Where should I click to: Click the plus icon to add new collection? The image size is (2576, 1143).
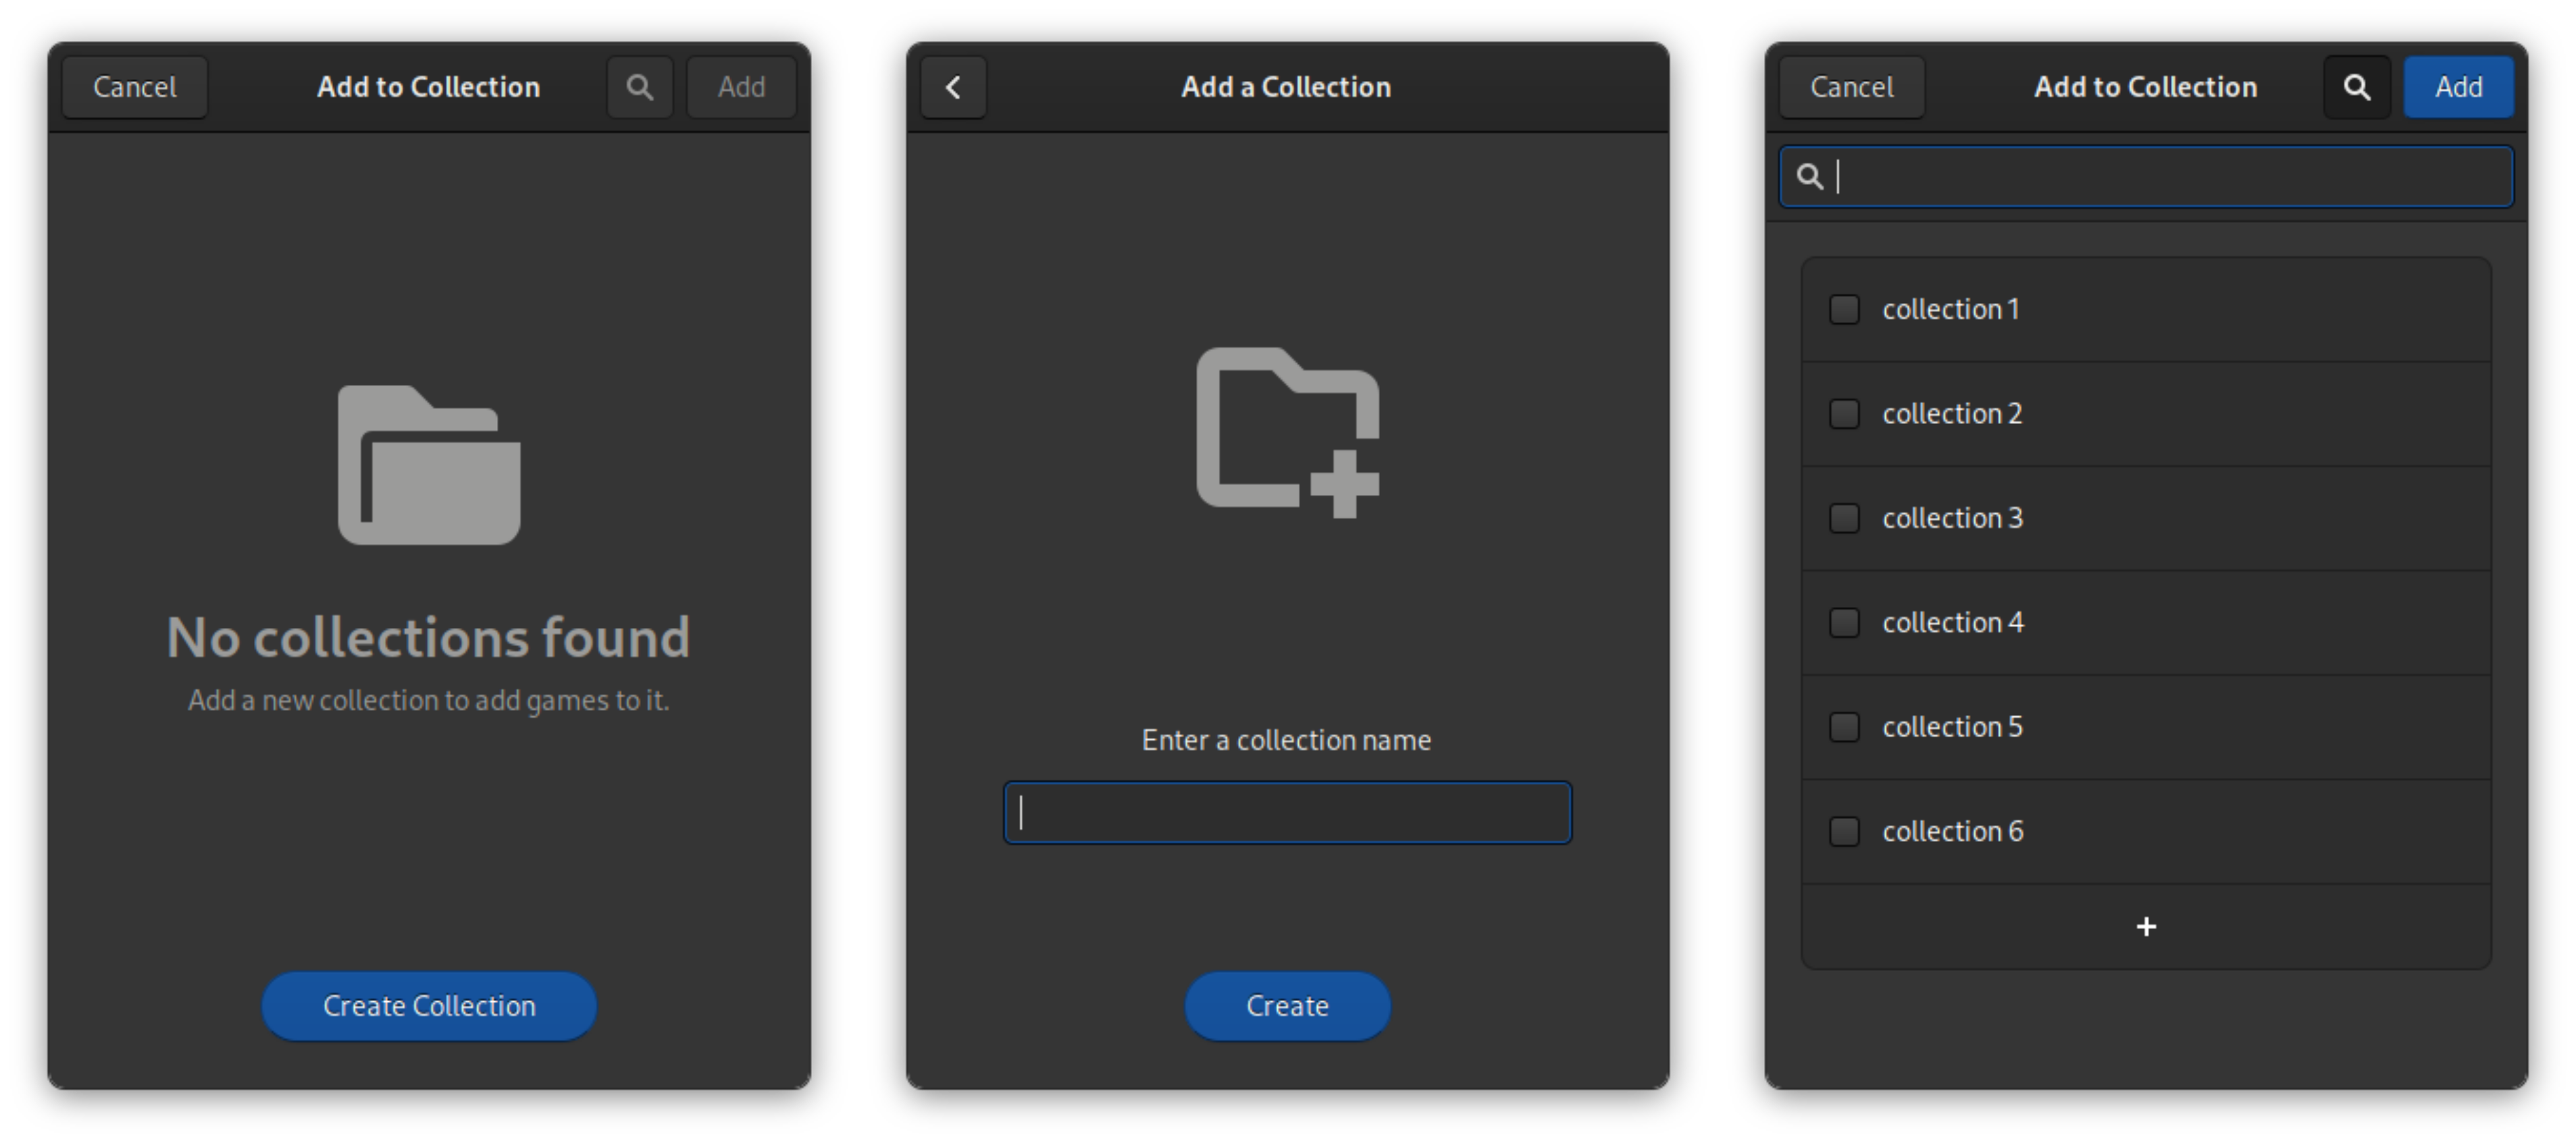(2146, 923)
